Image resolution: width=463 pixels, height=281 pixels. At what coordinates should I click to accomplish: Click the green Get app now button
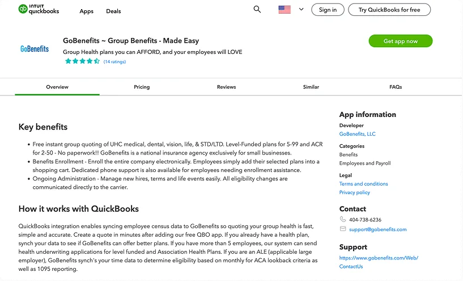tap(400, 41)
